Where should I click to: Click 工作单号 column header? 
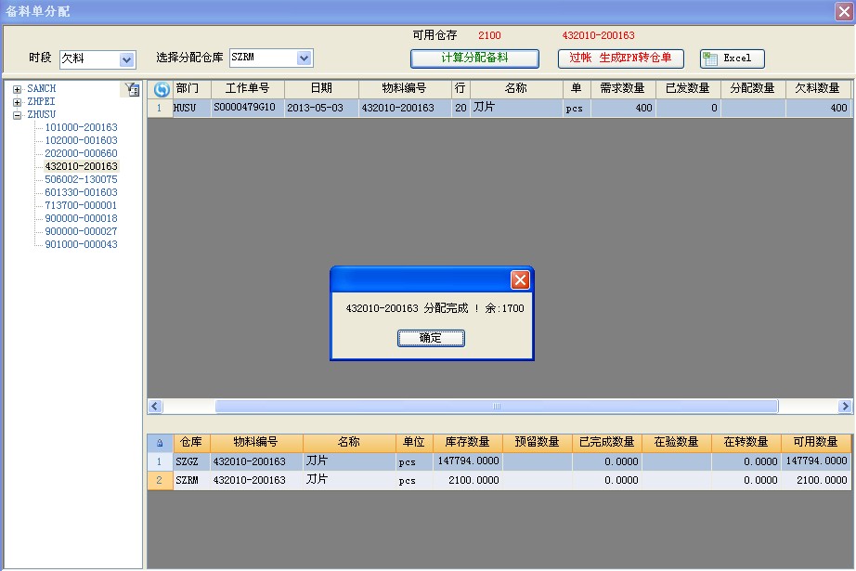tap(247, 88)
